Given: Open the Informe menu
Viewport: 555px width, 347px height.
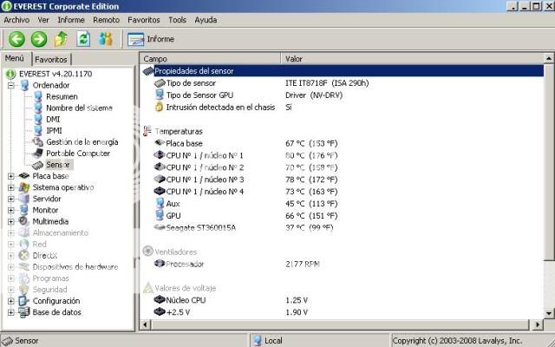Looking at the screenshot, I should tap(71, 20).
